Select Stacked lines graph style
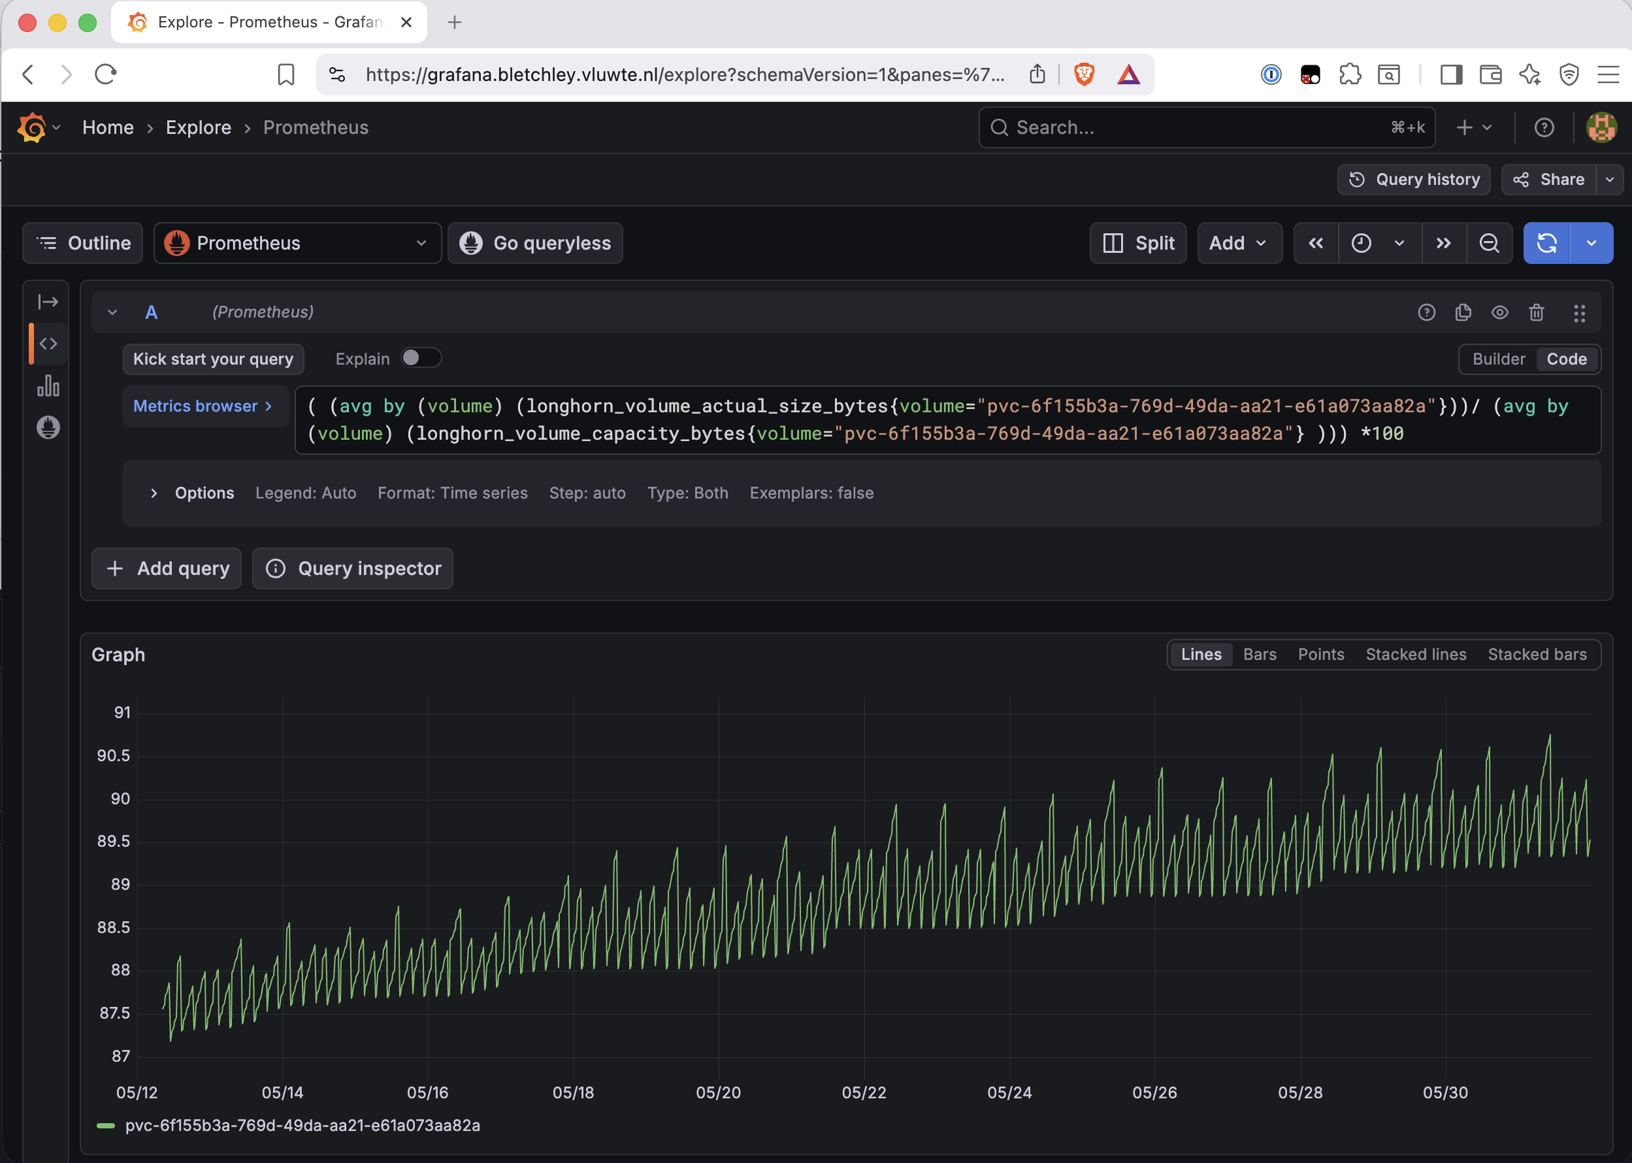Viewport: 1632px width, 1163px height. tap(1416, 655)
